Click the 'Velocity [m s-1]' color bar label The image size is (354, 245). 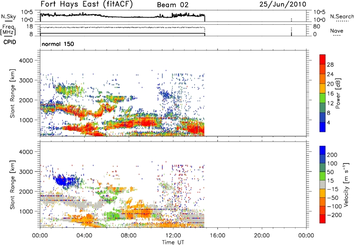click(346, 184)
